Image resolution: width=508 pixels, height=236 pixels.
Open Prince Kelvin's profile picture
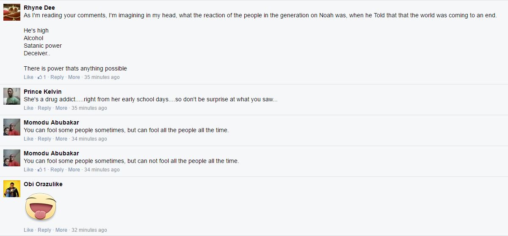point(12,96)
